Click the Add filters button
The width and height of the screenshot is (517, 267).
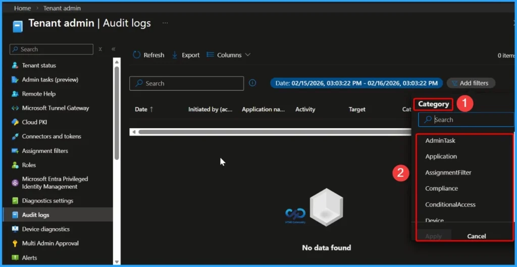(471, 83)
